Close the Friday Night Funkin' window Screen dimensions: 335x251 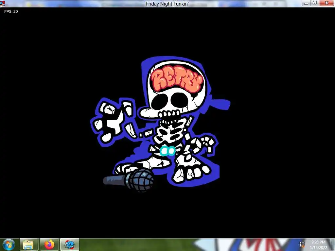point(326,3)
